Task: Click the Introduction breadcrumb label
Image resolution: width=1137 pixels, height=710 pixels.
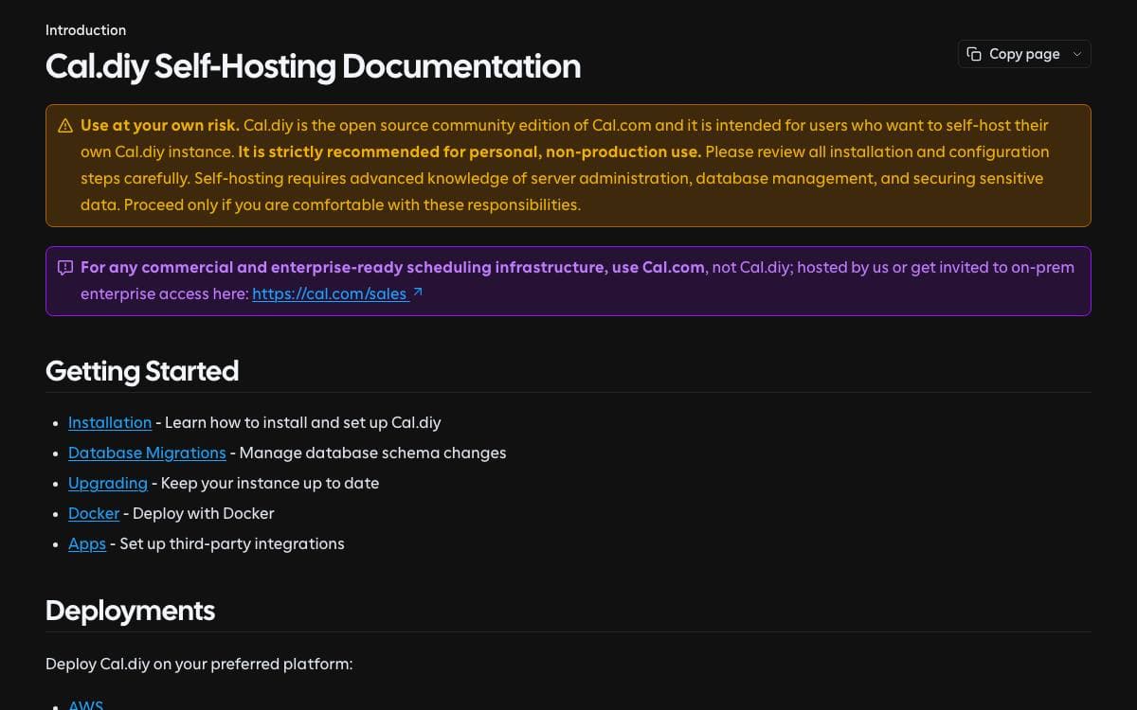Action: pyautogui.click(x=85, y=30)
